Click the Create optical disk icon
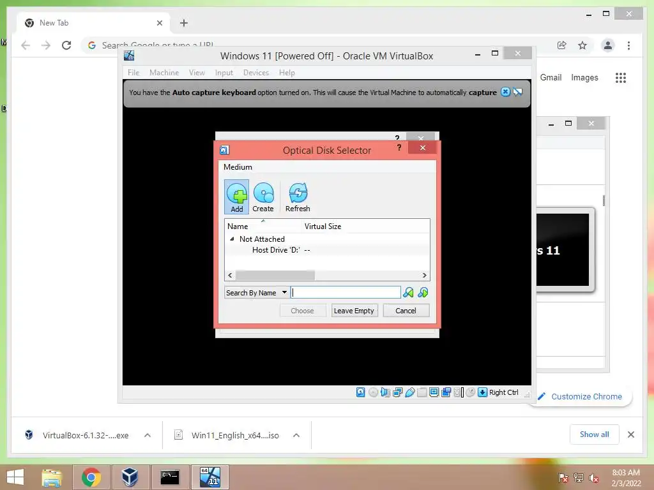Screen dimensions: 654x490 click(263, 197)
